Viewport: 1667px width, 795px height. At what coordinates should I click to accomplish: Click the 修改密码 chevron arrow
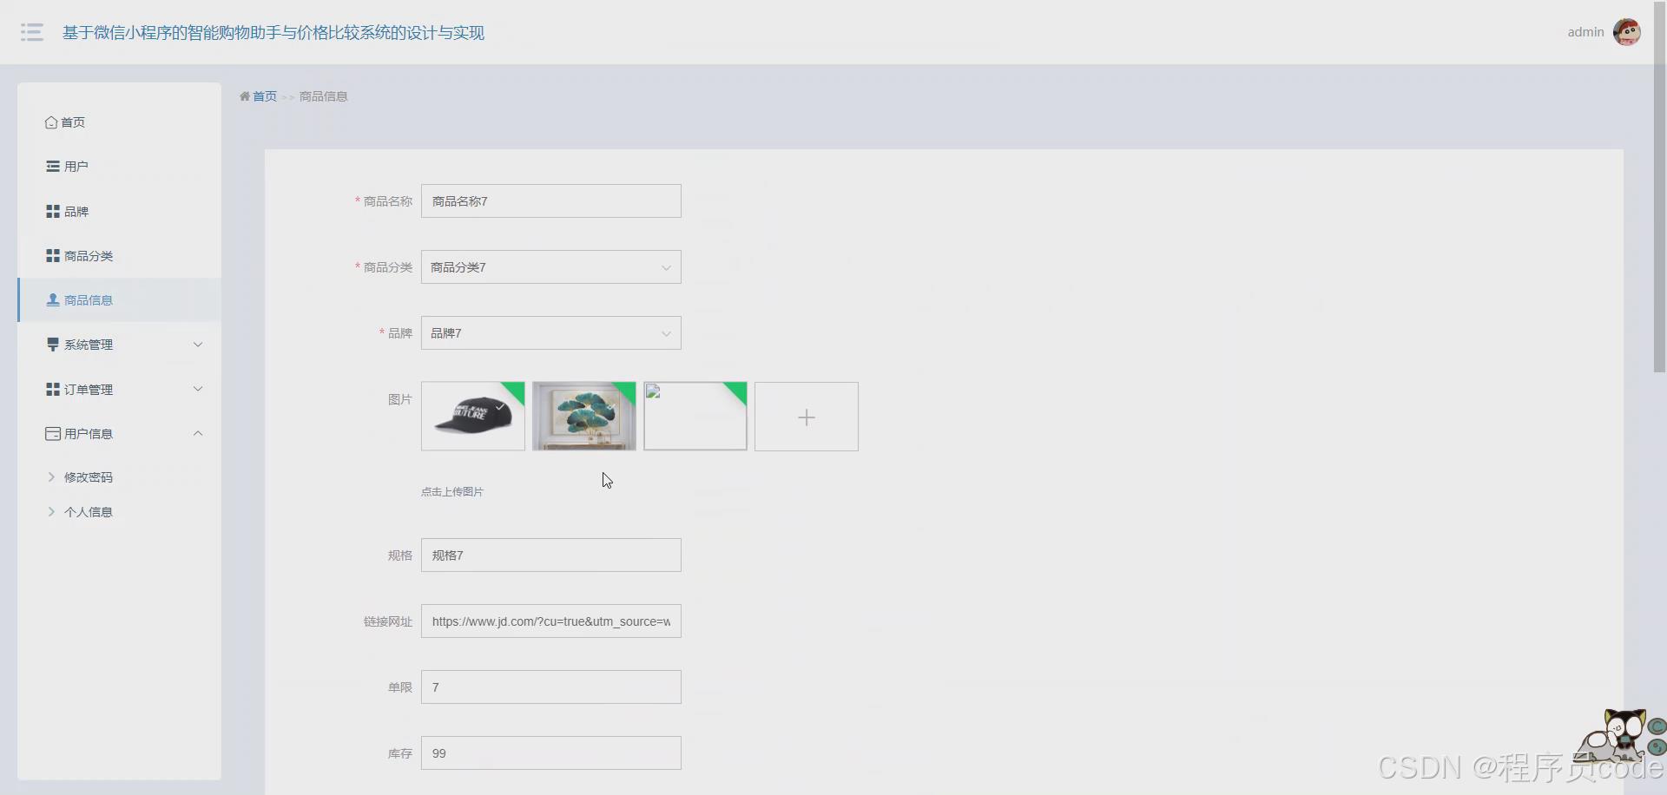[51, 477]
